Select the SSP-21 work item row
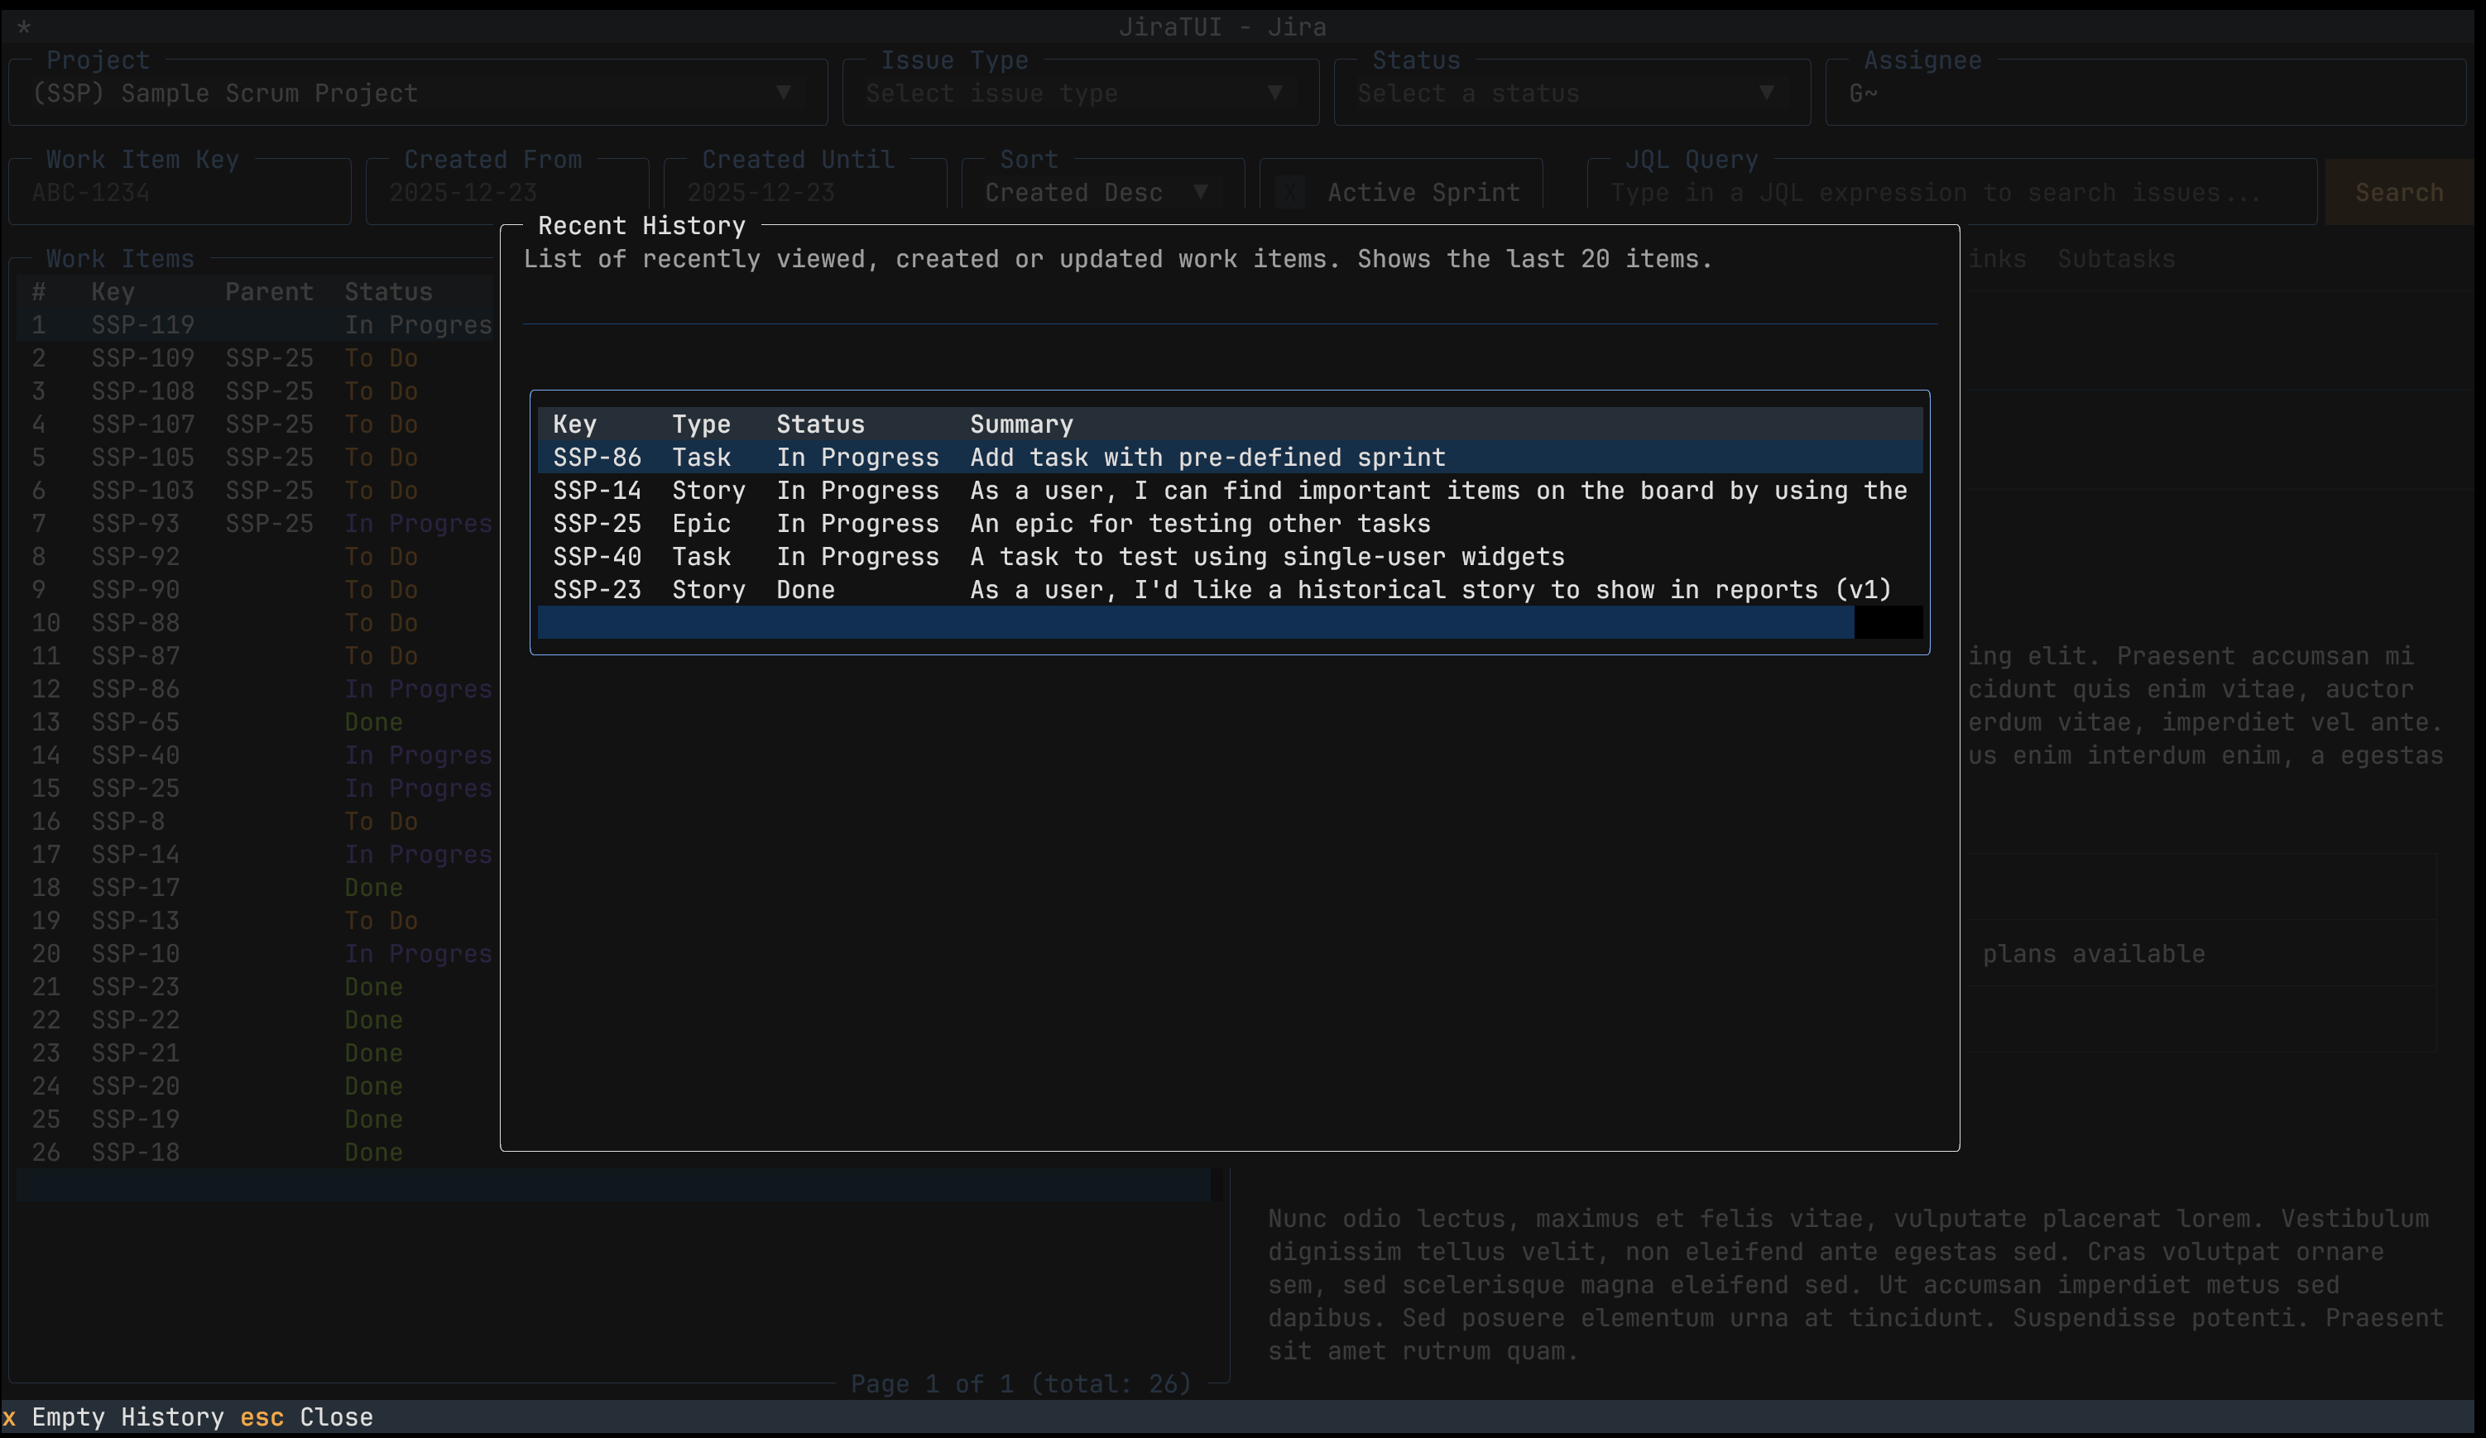Image resolution: width=2486 pixels, height=1438 pixels. tap(255, 1052)
